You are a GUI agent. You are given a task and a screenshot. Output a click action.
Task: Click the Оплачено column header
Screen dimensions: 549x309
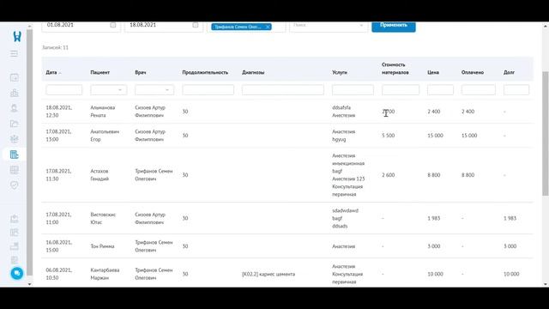[x=473, y=72]
